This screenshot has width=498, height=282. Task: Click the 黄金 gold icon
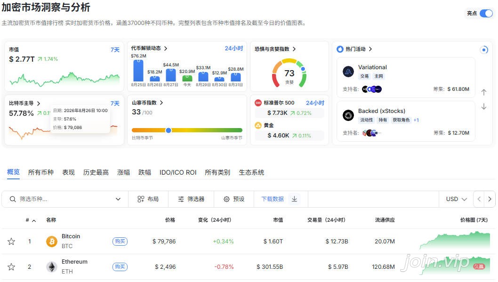[x=258, y=125]
